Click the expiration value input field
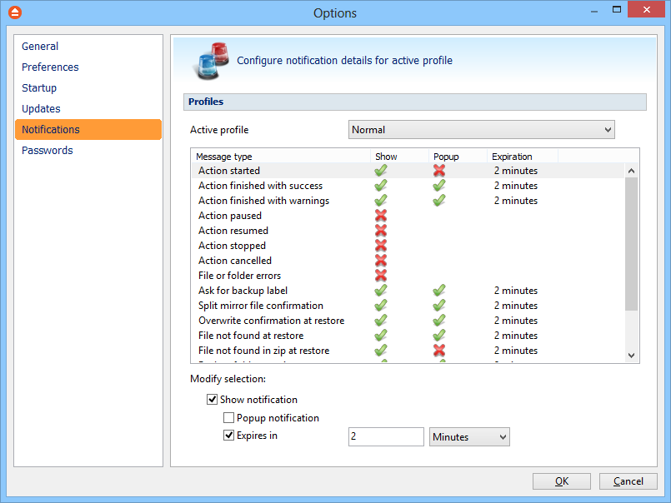The height and width of the screenshot is (503, 671). coord(386,437)
